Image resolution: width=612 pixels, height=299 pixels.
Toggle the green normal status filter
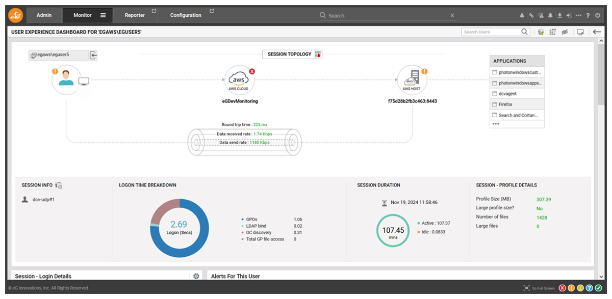coord(598,288)
